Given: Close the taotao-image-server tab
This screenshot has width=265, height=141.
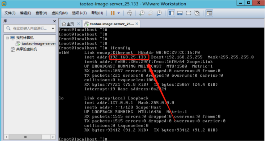Looking at the screenshot, I should click(x=137, y=23).
